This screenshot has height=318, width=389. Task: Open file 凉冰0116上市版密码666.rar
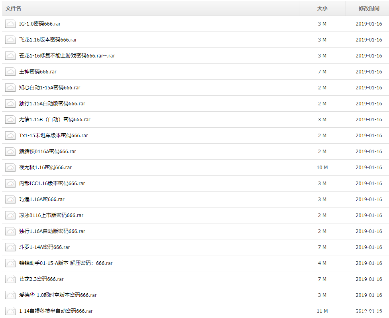(51, 215)
